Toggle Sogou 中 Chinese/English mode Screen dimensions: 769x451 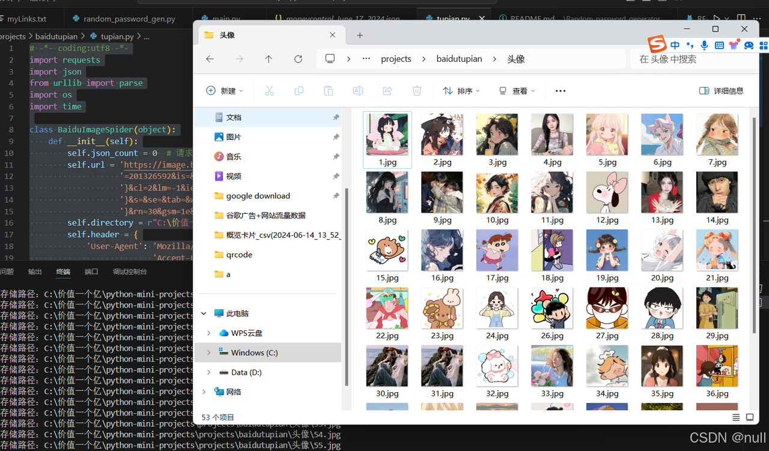(675, 45)
